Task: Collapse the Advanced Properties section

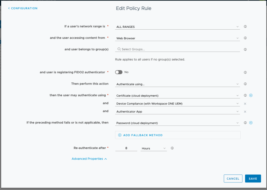Action: (89, 159)
